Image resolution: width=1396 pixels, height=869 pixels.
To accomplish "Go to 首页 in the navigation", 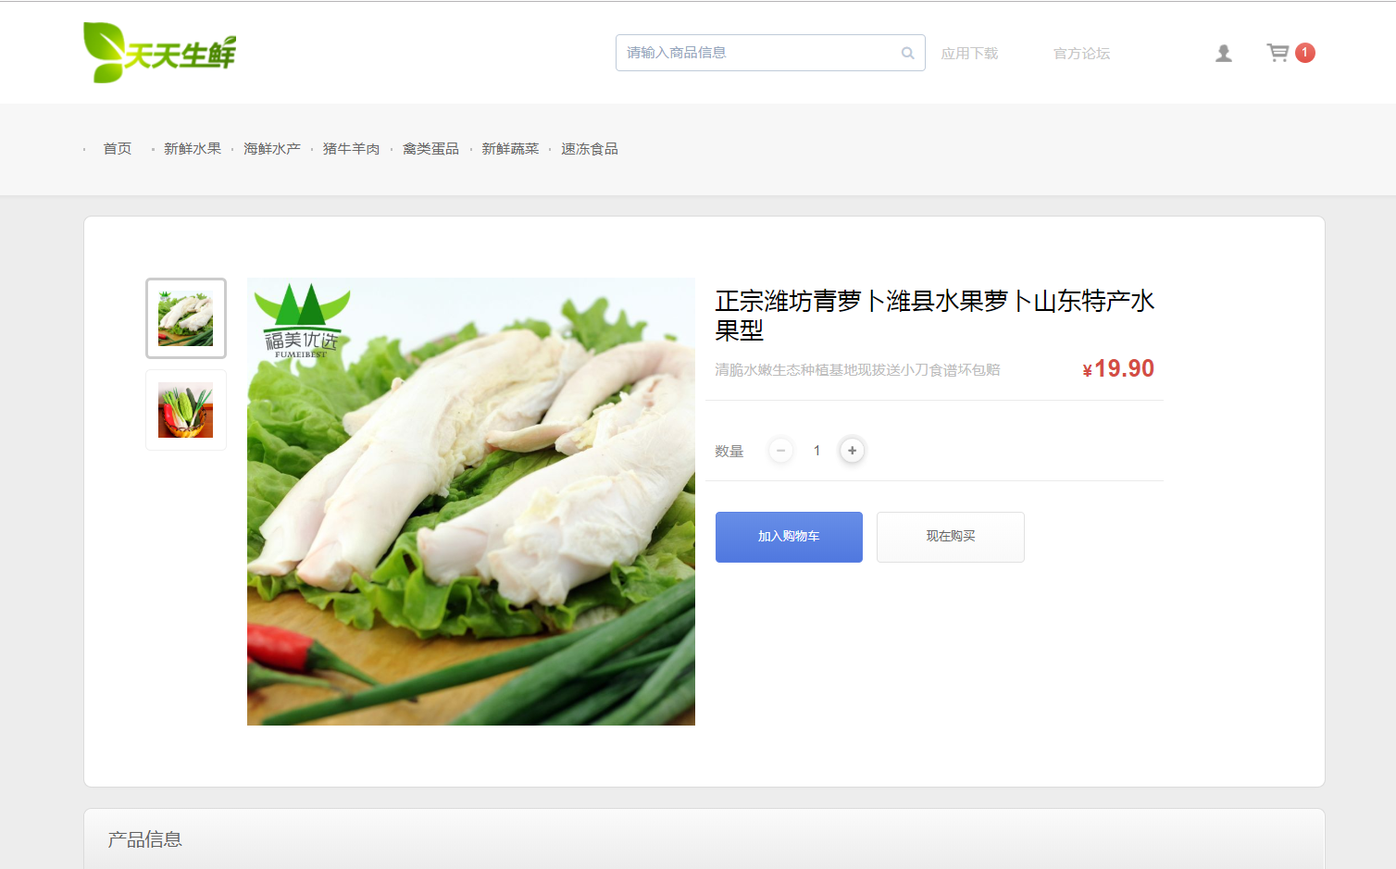I will click(x=118, y=149).
